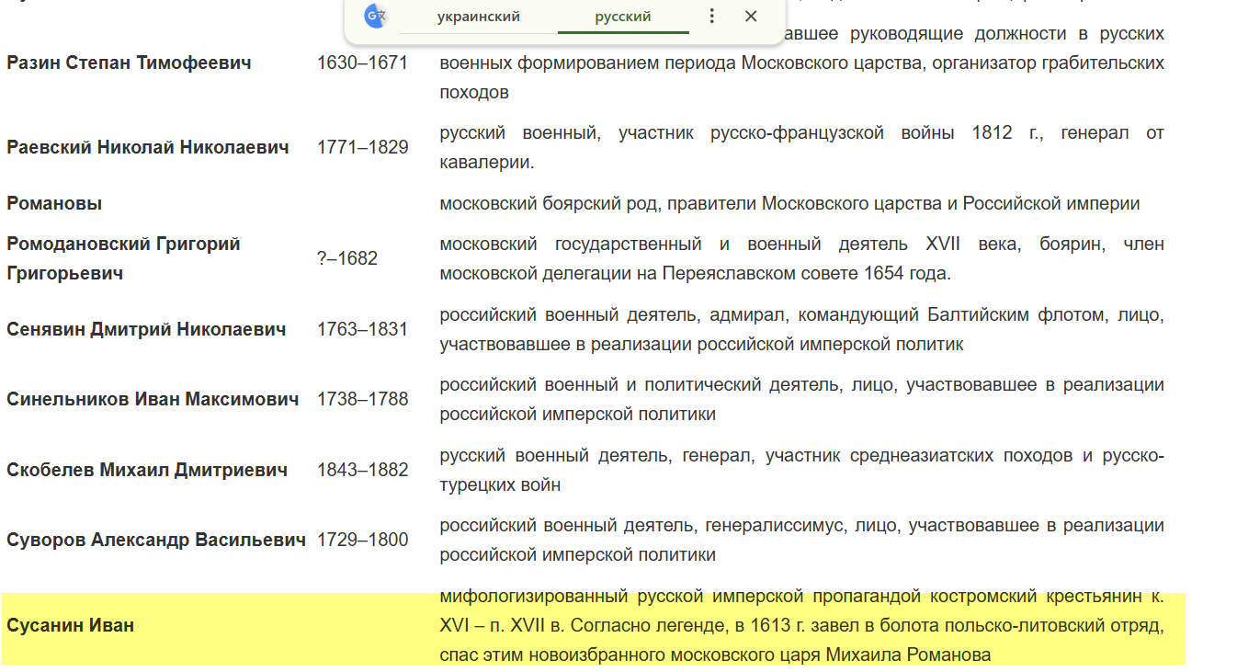Open the translate options three-dot menu
Viewport: 1237px width, 672px height.
[x=711, y=16]
